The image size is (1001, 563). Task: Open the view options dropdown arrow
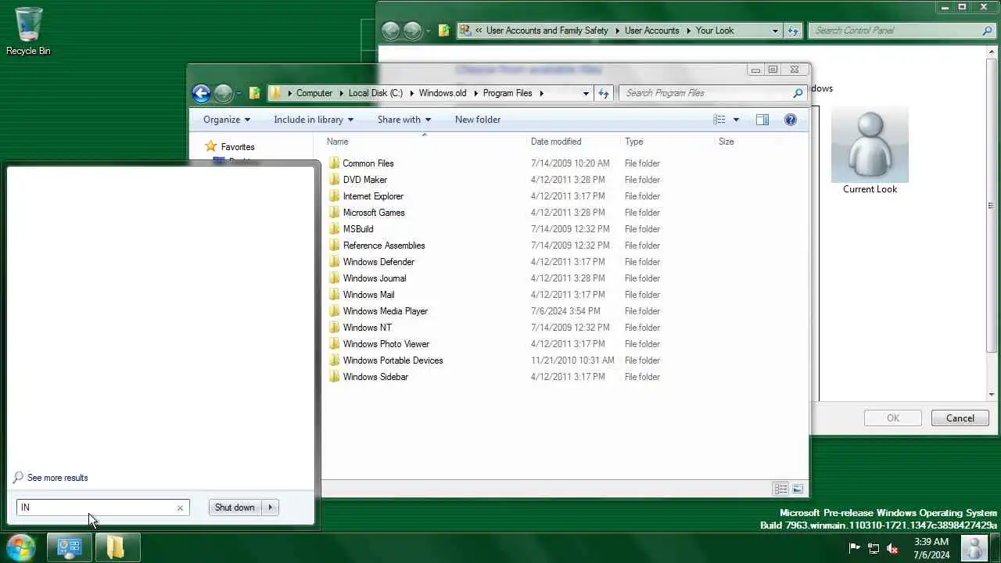point(736,120)
